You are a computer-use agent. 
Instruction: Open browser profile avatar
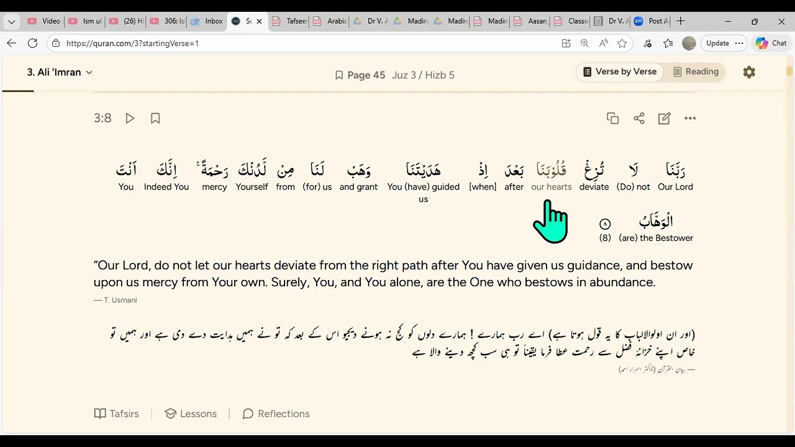coord(689,43)
